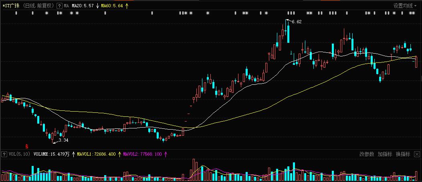422x182 pixels.
Task: Select 换指标 to switch indicator
Action: (x=403, y=154)
